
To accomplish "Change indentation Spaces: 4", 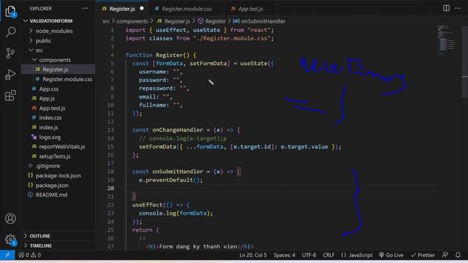I will pos(284,255).
